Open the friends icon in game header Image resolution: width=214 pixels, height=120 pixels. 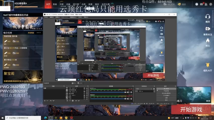[206, 4]
